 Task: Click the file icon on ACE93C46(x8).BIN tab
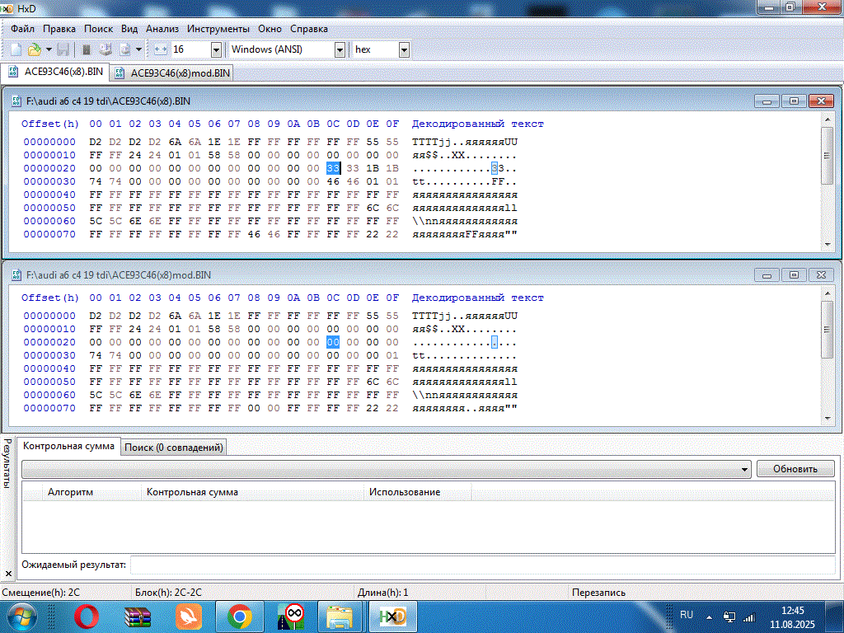coord(13,72)
